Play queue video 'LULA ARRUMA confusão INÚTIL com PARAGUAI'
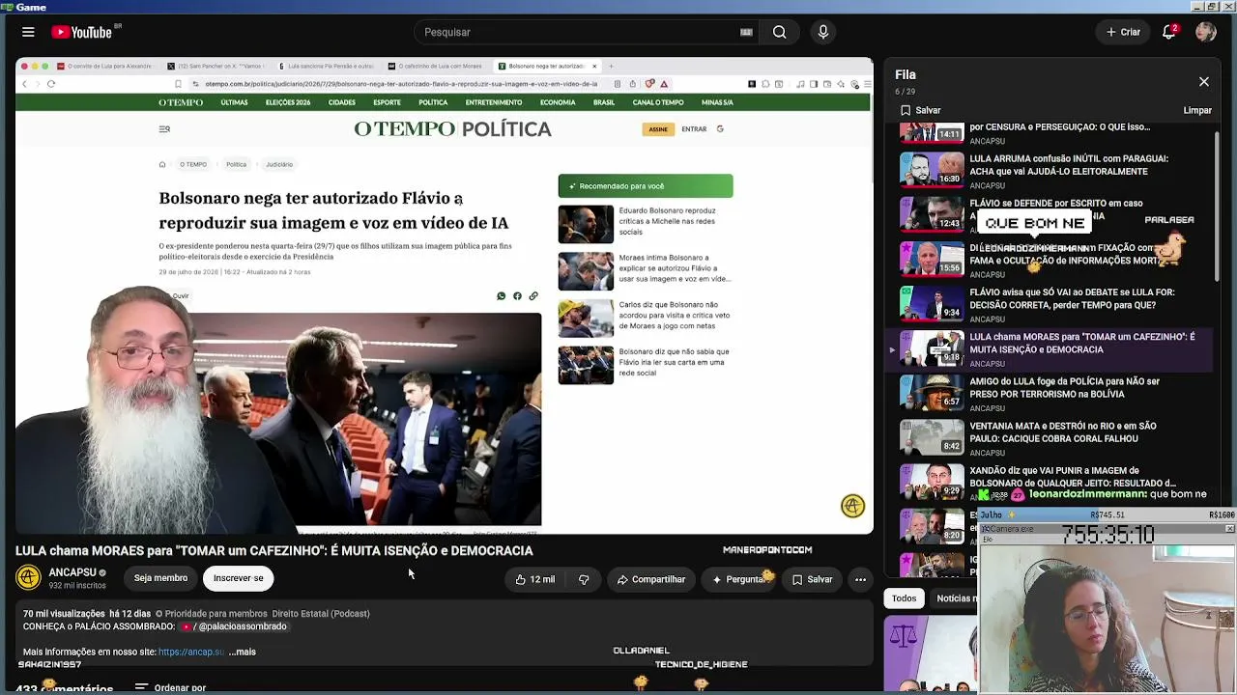Viewport: 1237px width, 695px height. 1069,165
